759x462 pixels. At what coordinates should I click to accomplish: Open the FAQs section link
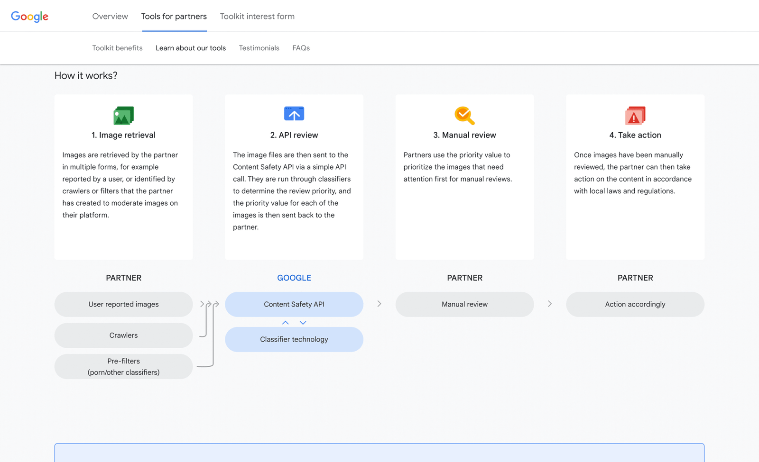(x=301, y=48)
